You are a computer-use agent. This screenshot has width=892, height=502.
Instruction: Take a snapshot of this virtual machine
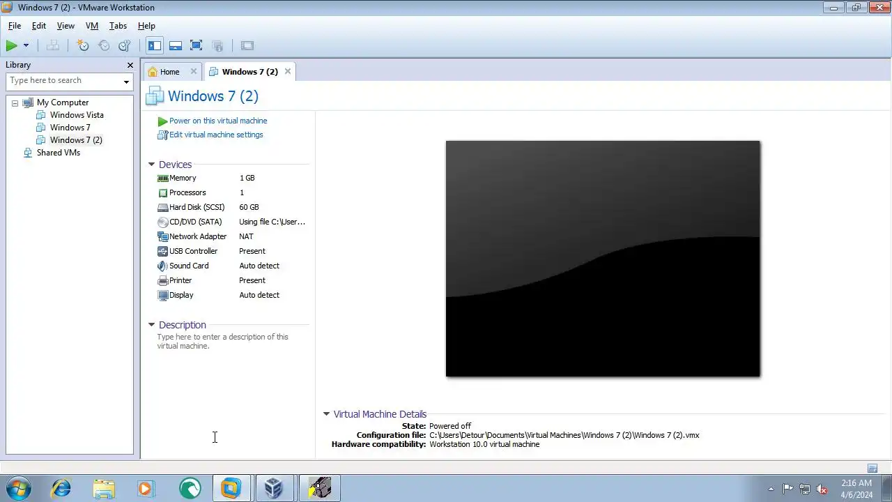(x=83, y=46)
